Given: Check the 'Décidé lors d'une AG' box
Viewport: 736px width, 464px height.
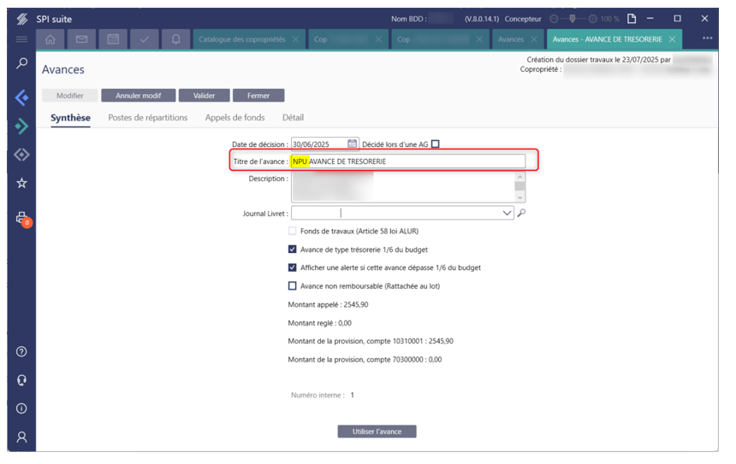Looking at the screenshot, I should (x=436, y=144).
